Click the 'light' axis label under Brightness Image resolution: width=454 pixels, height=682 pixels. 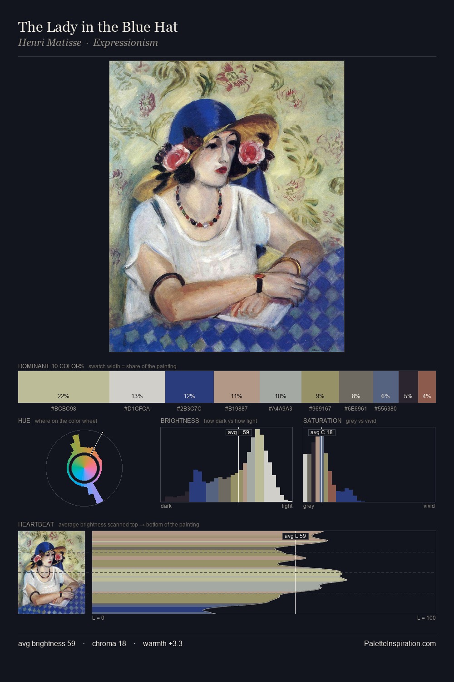pos(287,506)
